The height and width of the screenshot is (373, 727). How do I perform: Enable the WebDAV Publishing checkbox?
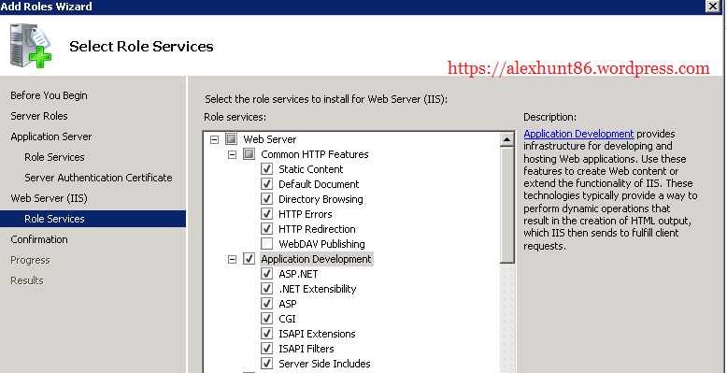(x=266, y=244)
